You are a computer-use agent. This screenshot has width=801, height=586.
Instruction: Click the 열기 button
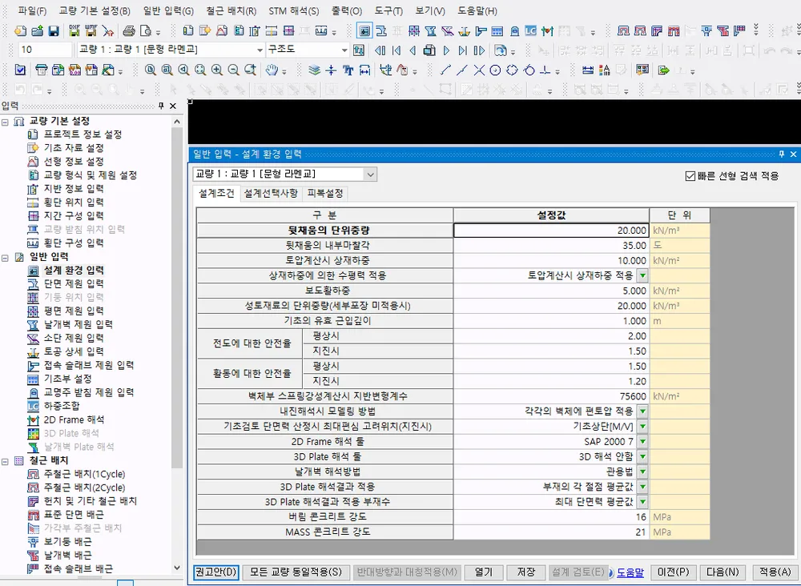click(483, 572)
